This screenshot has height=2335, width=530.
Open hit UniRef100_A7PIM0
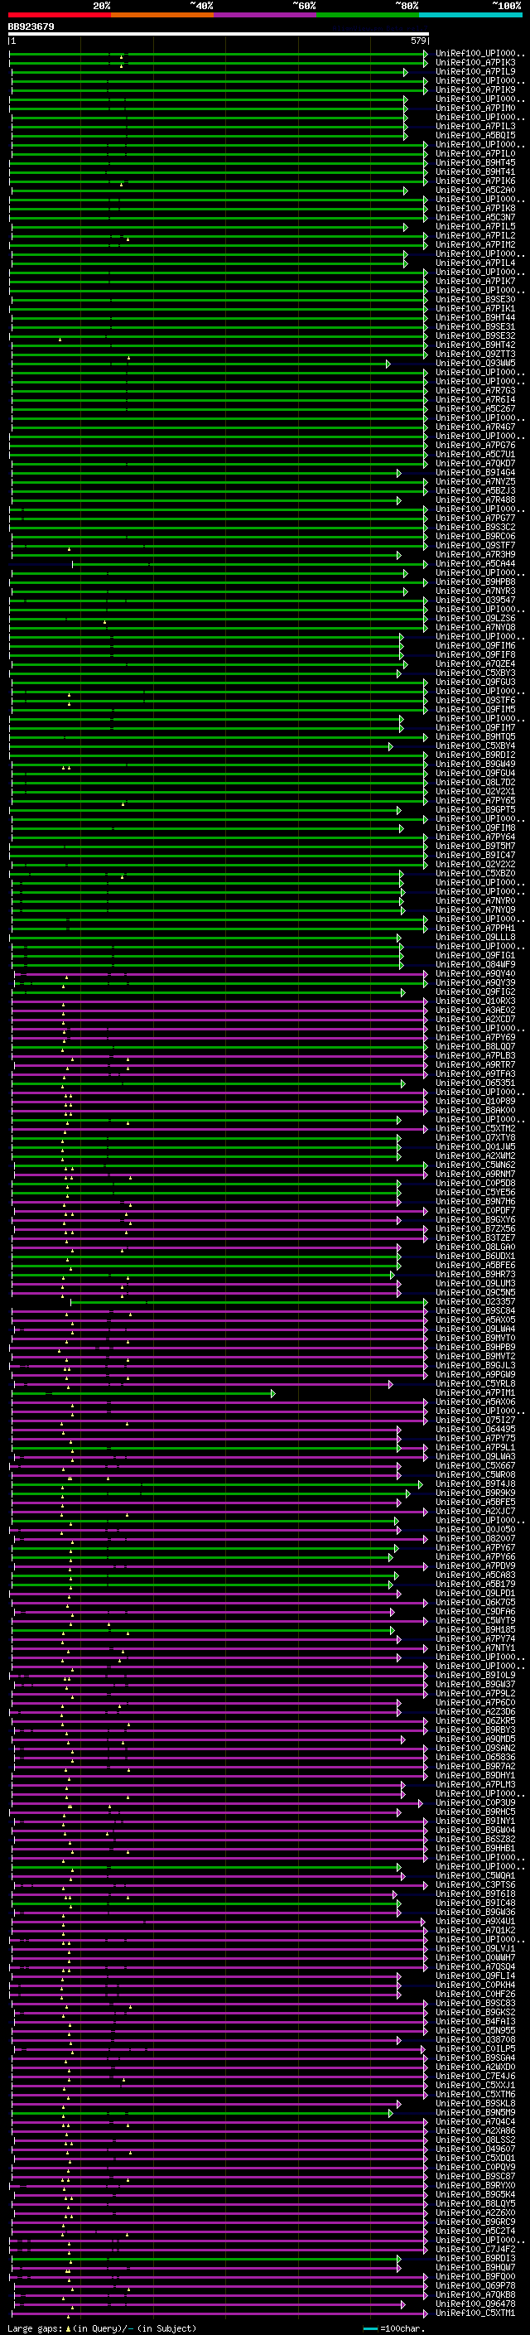tap(475, 109)
